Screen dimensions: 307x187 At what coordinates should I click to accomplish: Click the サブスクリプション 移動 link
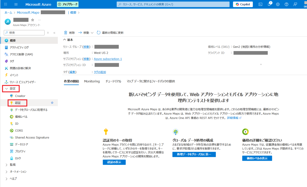point(86,59)
